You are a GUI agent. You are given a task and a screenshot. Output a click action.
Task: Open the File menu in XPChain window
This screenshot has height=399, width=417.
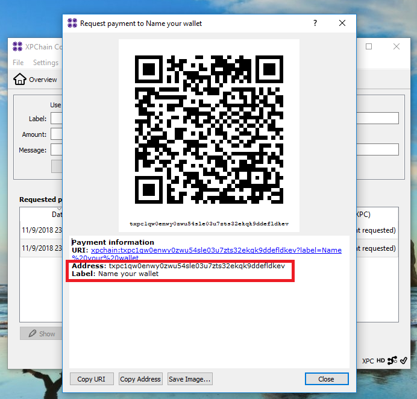click(18, 63)
